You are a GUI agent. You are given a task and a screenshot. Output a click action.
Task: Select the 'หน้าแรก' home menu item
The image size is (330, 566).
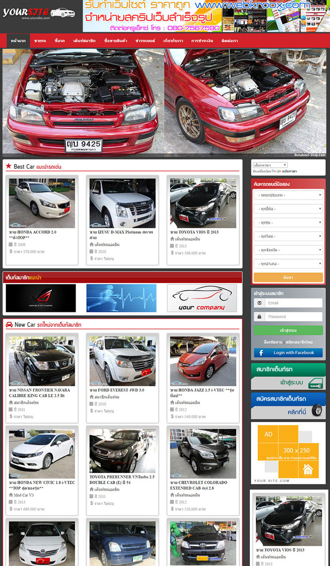point(18,41)
